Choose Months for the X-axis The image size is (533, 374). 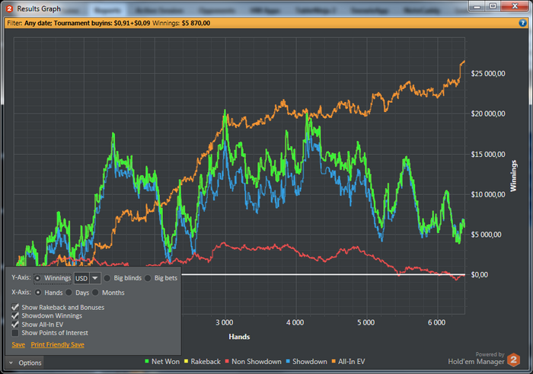[96, 292]
